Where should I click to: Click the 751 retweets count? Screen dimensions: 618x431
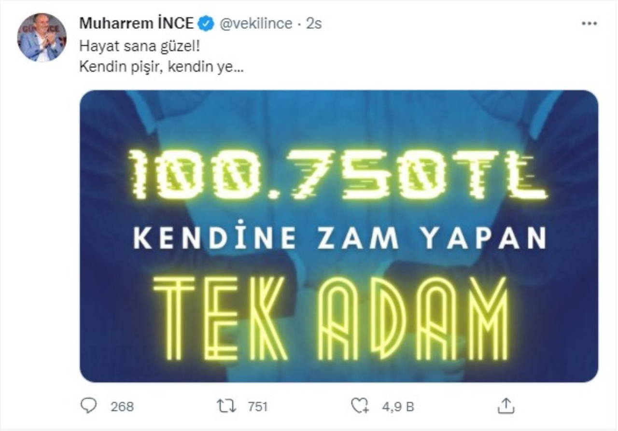pos(257,406)
